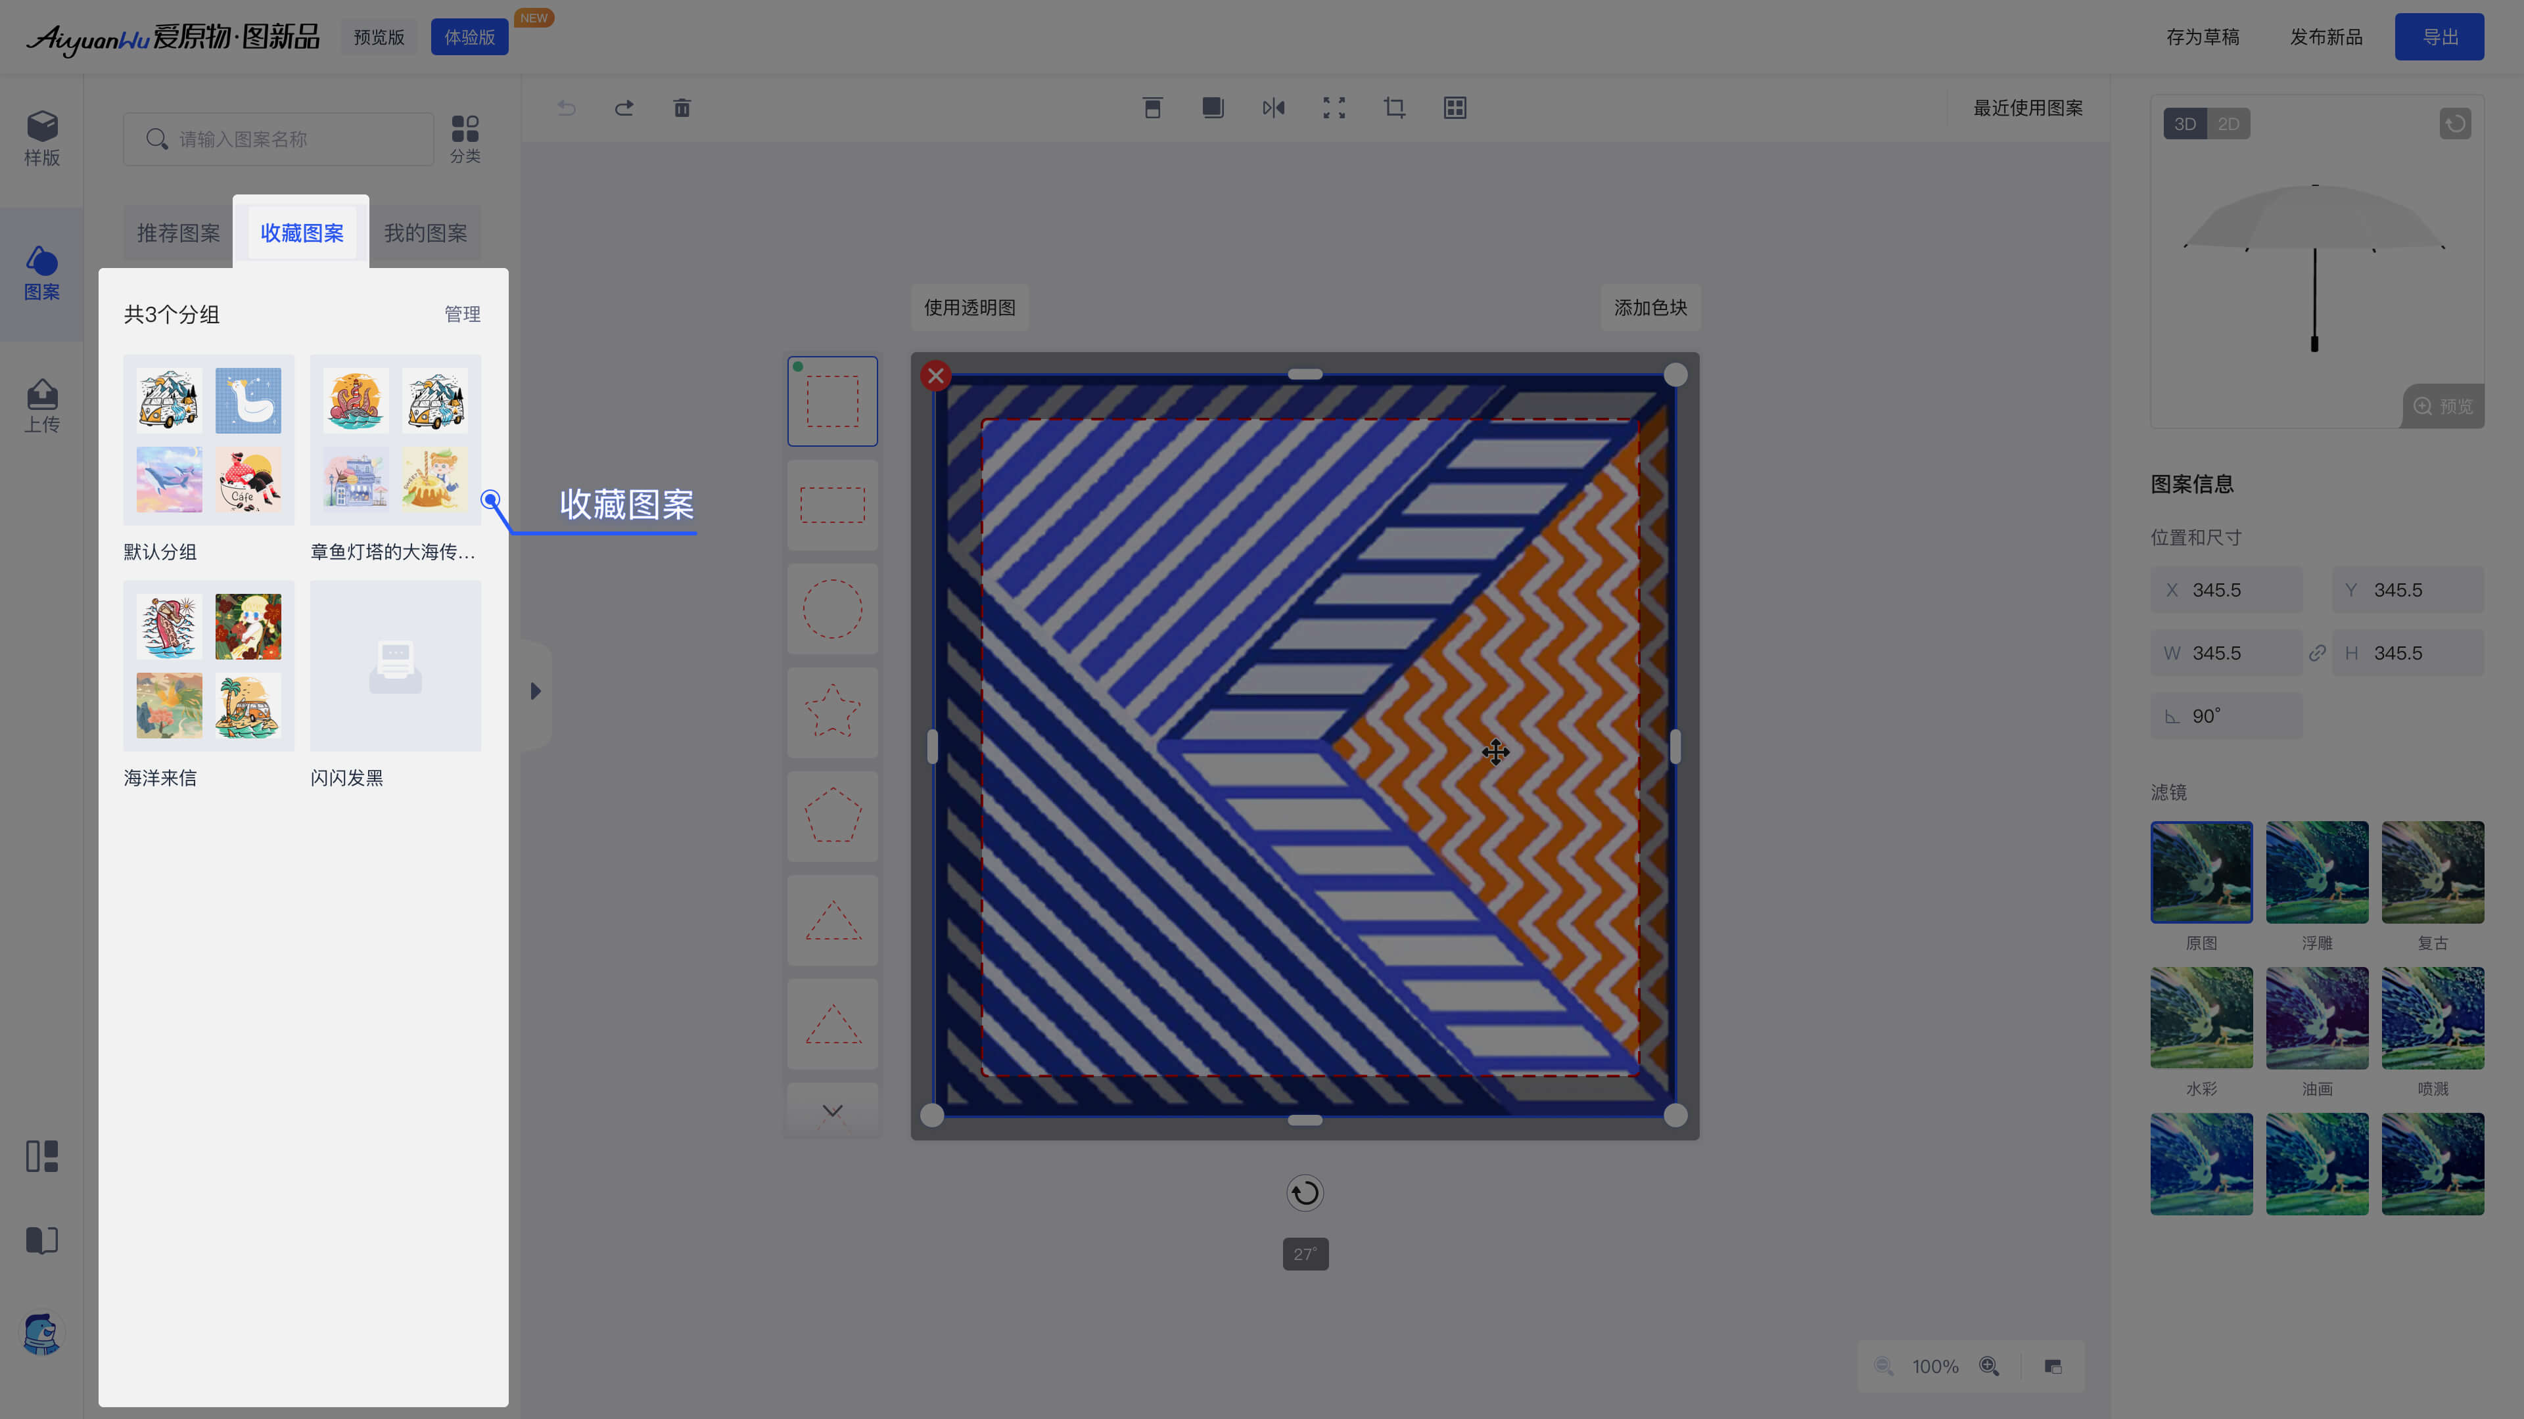The image size is (2524, 1419).
Task: Collapse the pattern panel arrow handle
Action: coord(535,691)
